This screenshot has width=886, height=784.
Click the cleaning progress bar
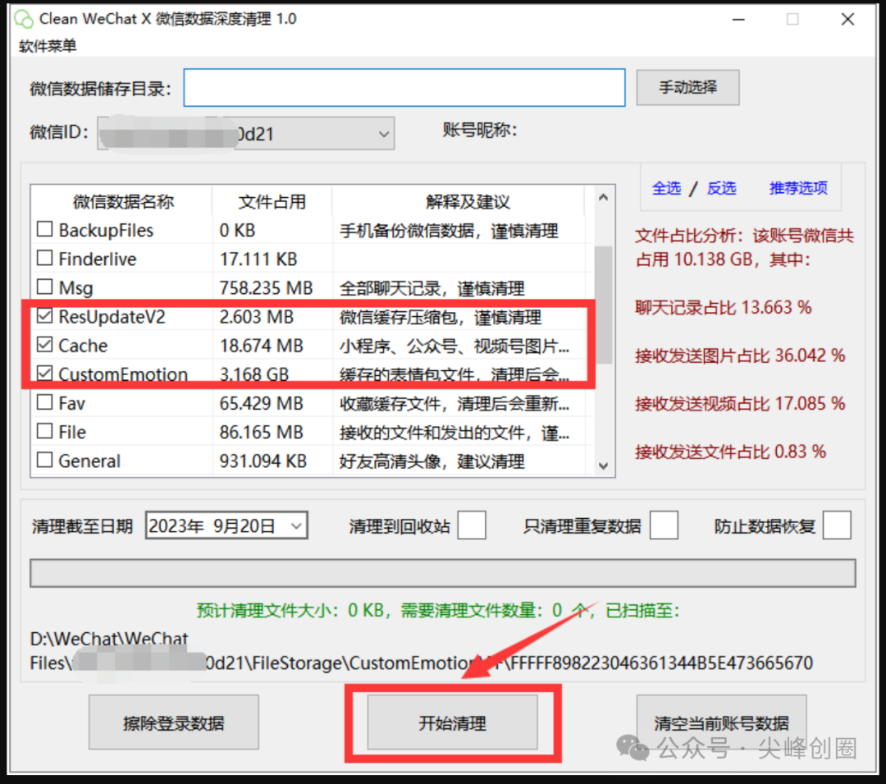442,573
